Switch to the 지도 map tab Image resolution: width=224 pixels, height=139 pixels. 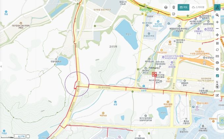(x=183, y=7)
